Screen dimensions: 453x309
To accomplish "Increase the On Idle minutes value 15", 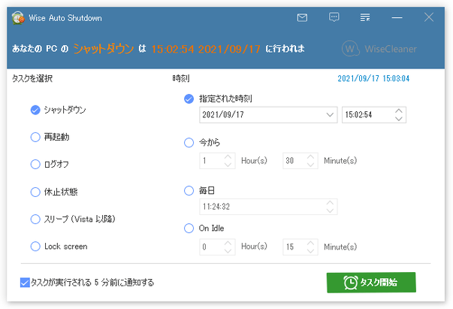I will 310,244.
